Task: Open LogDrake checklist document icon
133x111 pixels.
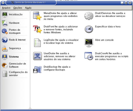Action: 37,43
